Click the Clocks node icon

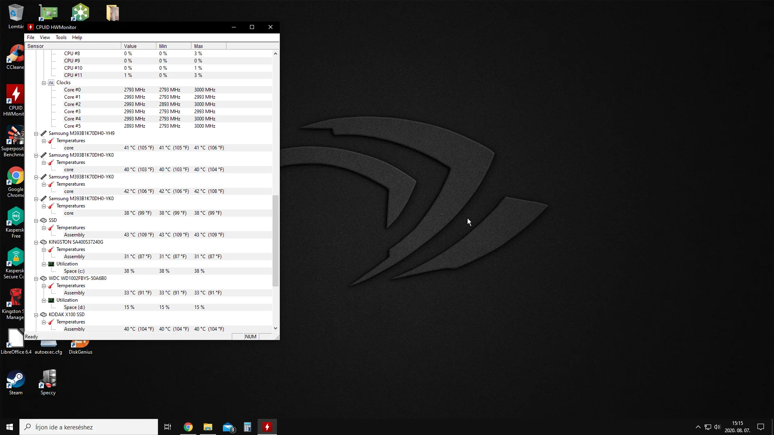[51, 83]
